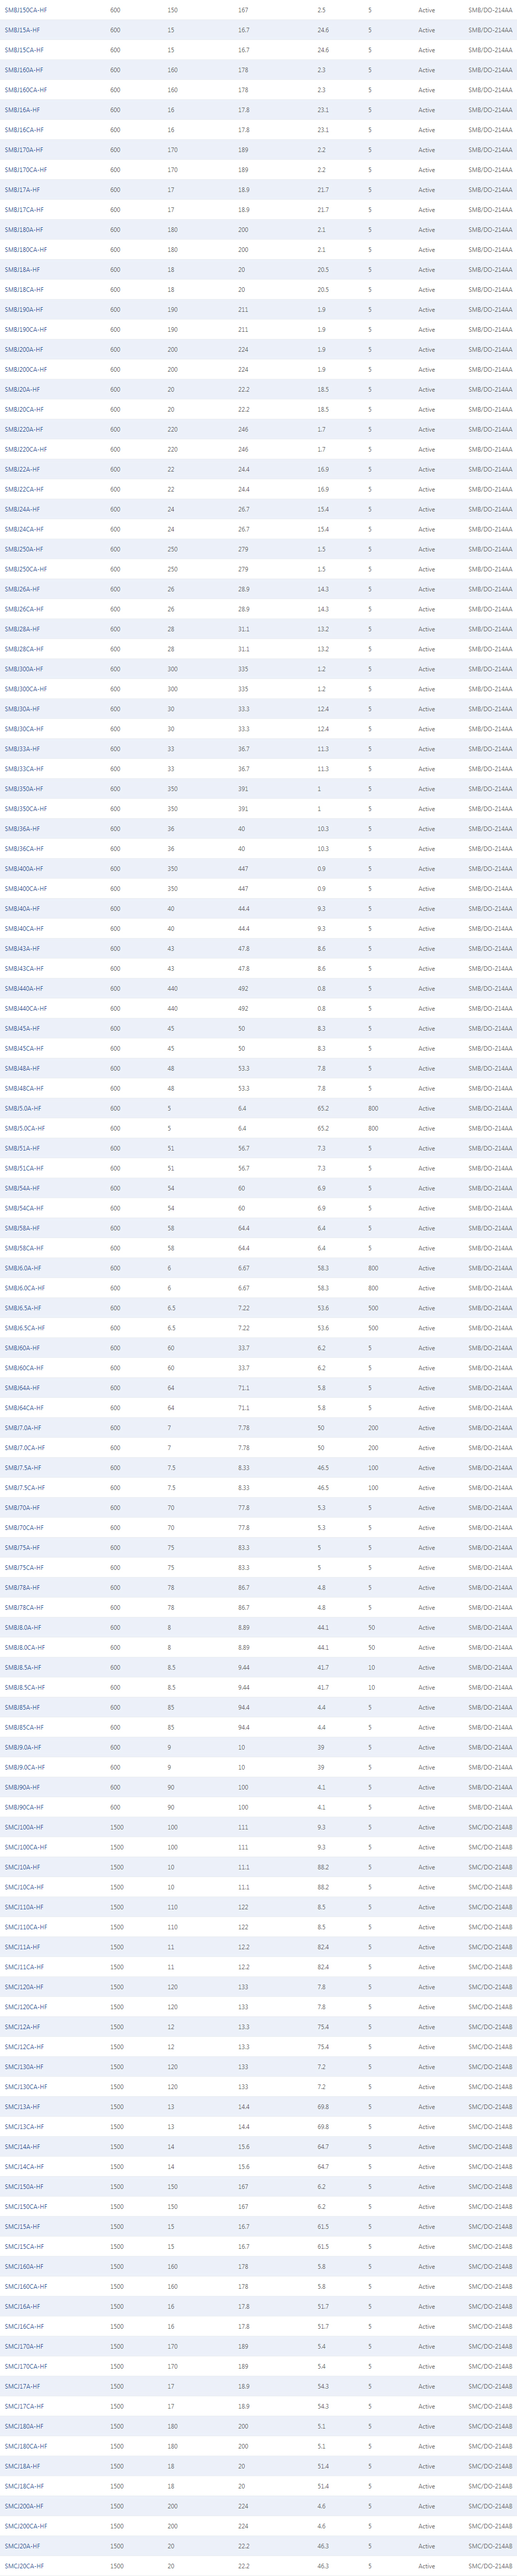Open the SMBJ350CA-HF part link

(26, 809)
